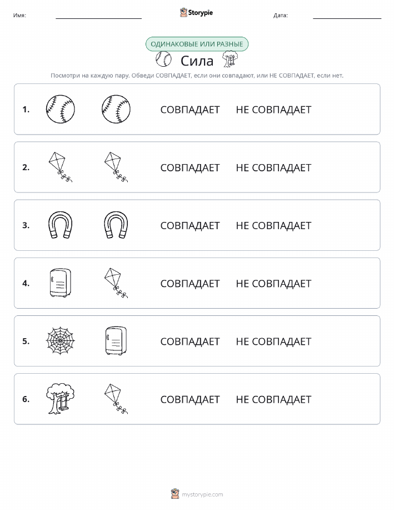Viewport: 394px width, 510px height.
Task: Click the kite picture in row 6
Action: click(116, 399)
